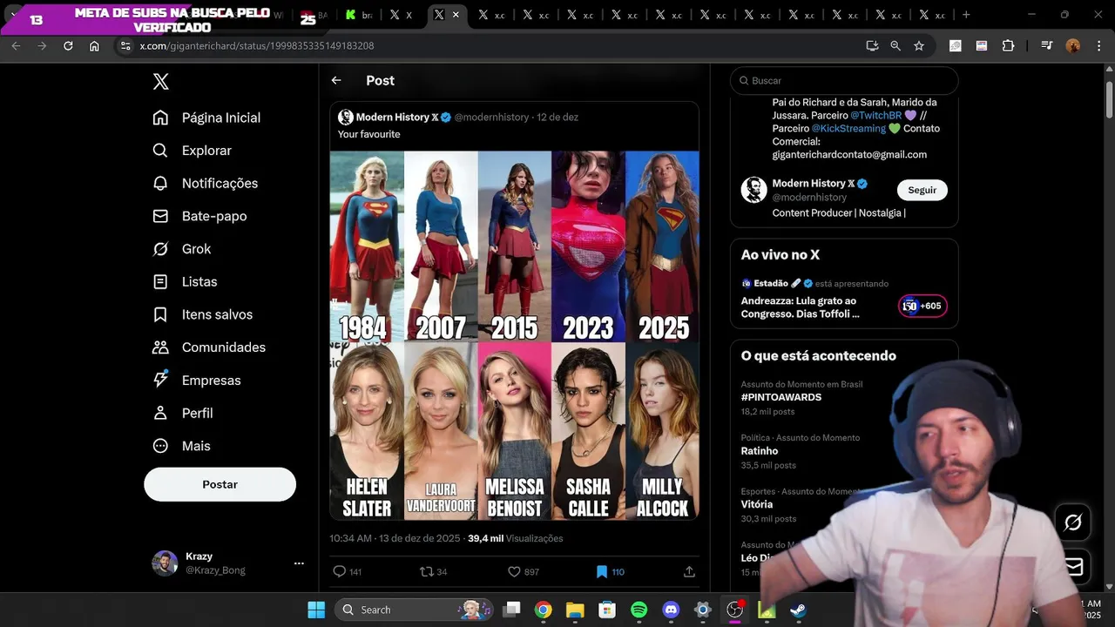Open a new browser tab
The image size is (1115, 627).
click(966, 15)
